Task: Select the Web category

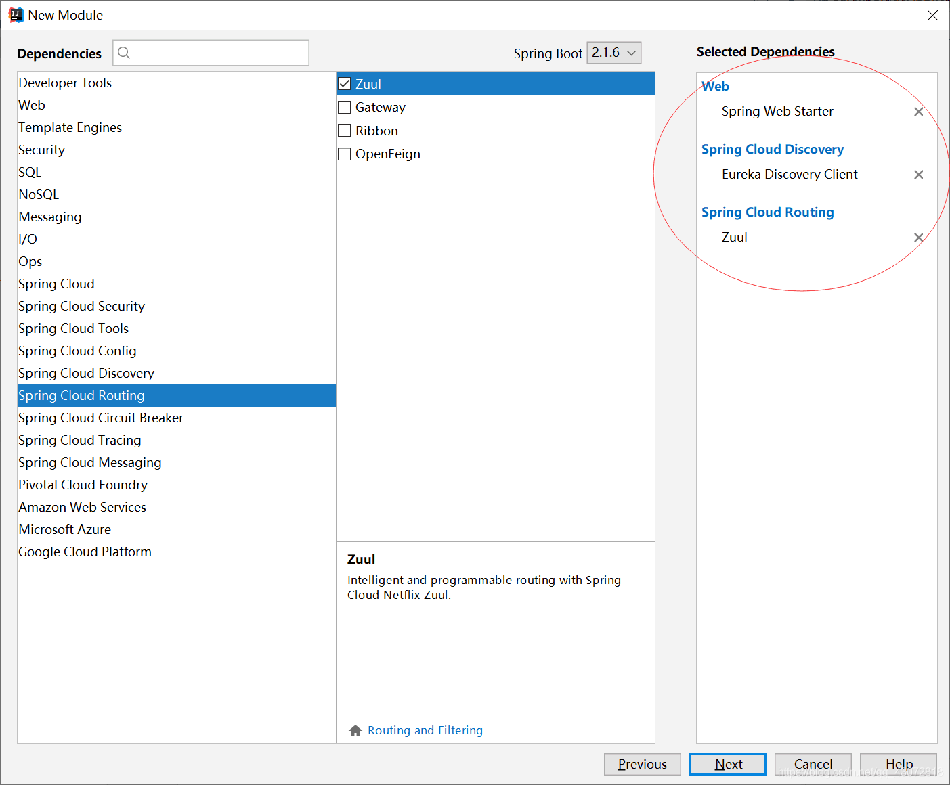Action: click(177, 105)
